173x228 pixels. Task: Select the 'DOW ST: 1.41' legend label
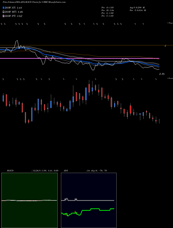pyautogui.click(x=13, y=8)
